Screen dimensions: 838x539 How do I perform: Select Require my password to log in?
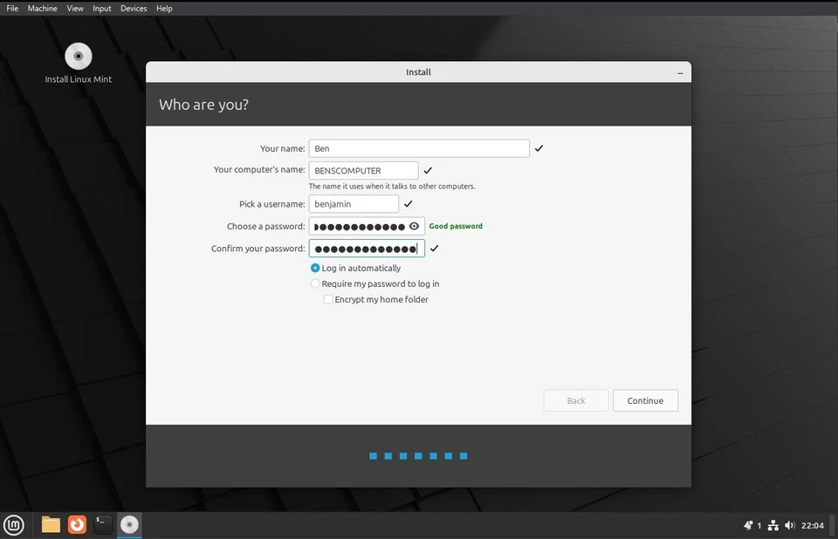pyautogui.click(x=314, y=283)
